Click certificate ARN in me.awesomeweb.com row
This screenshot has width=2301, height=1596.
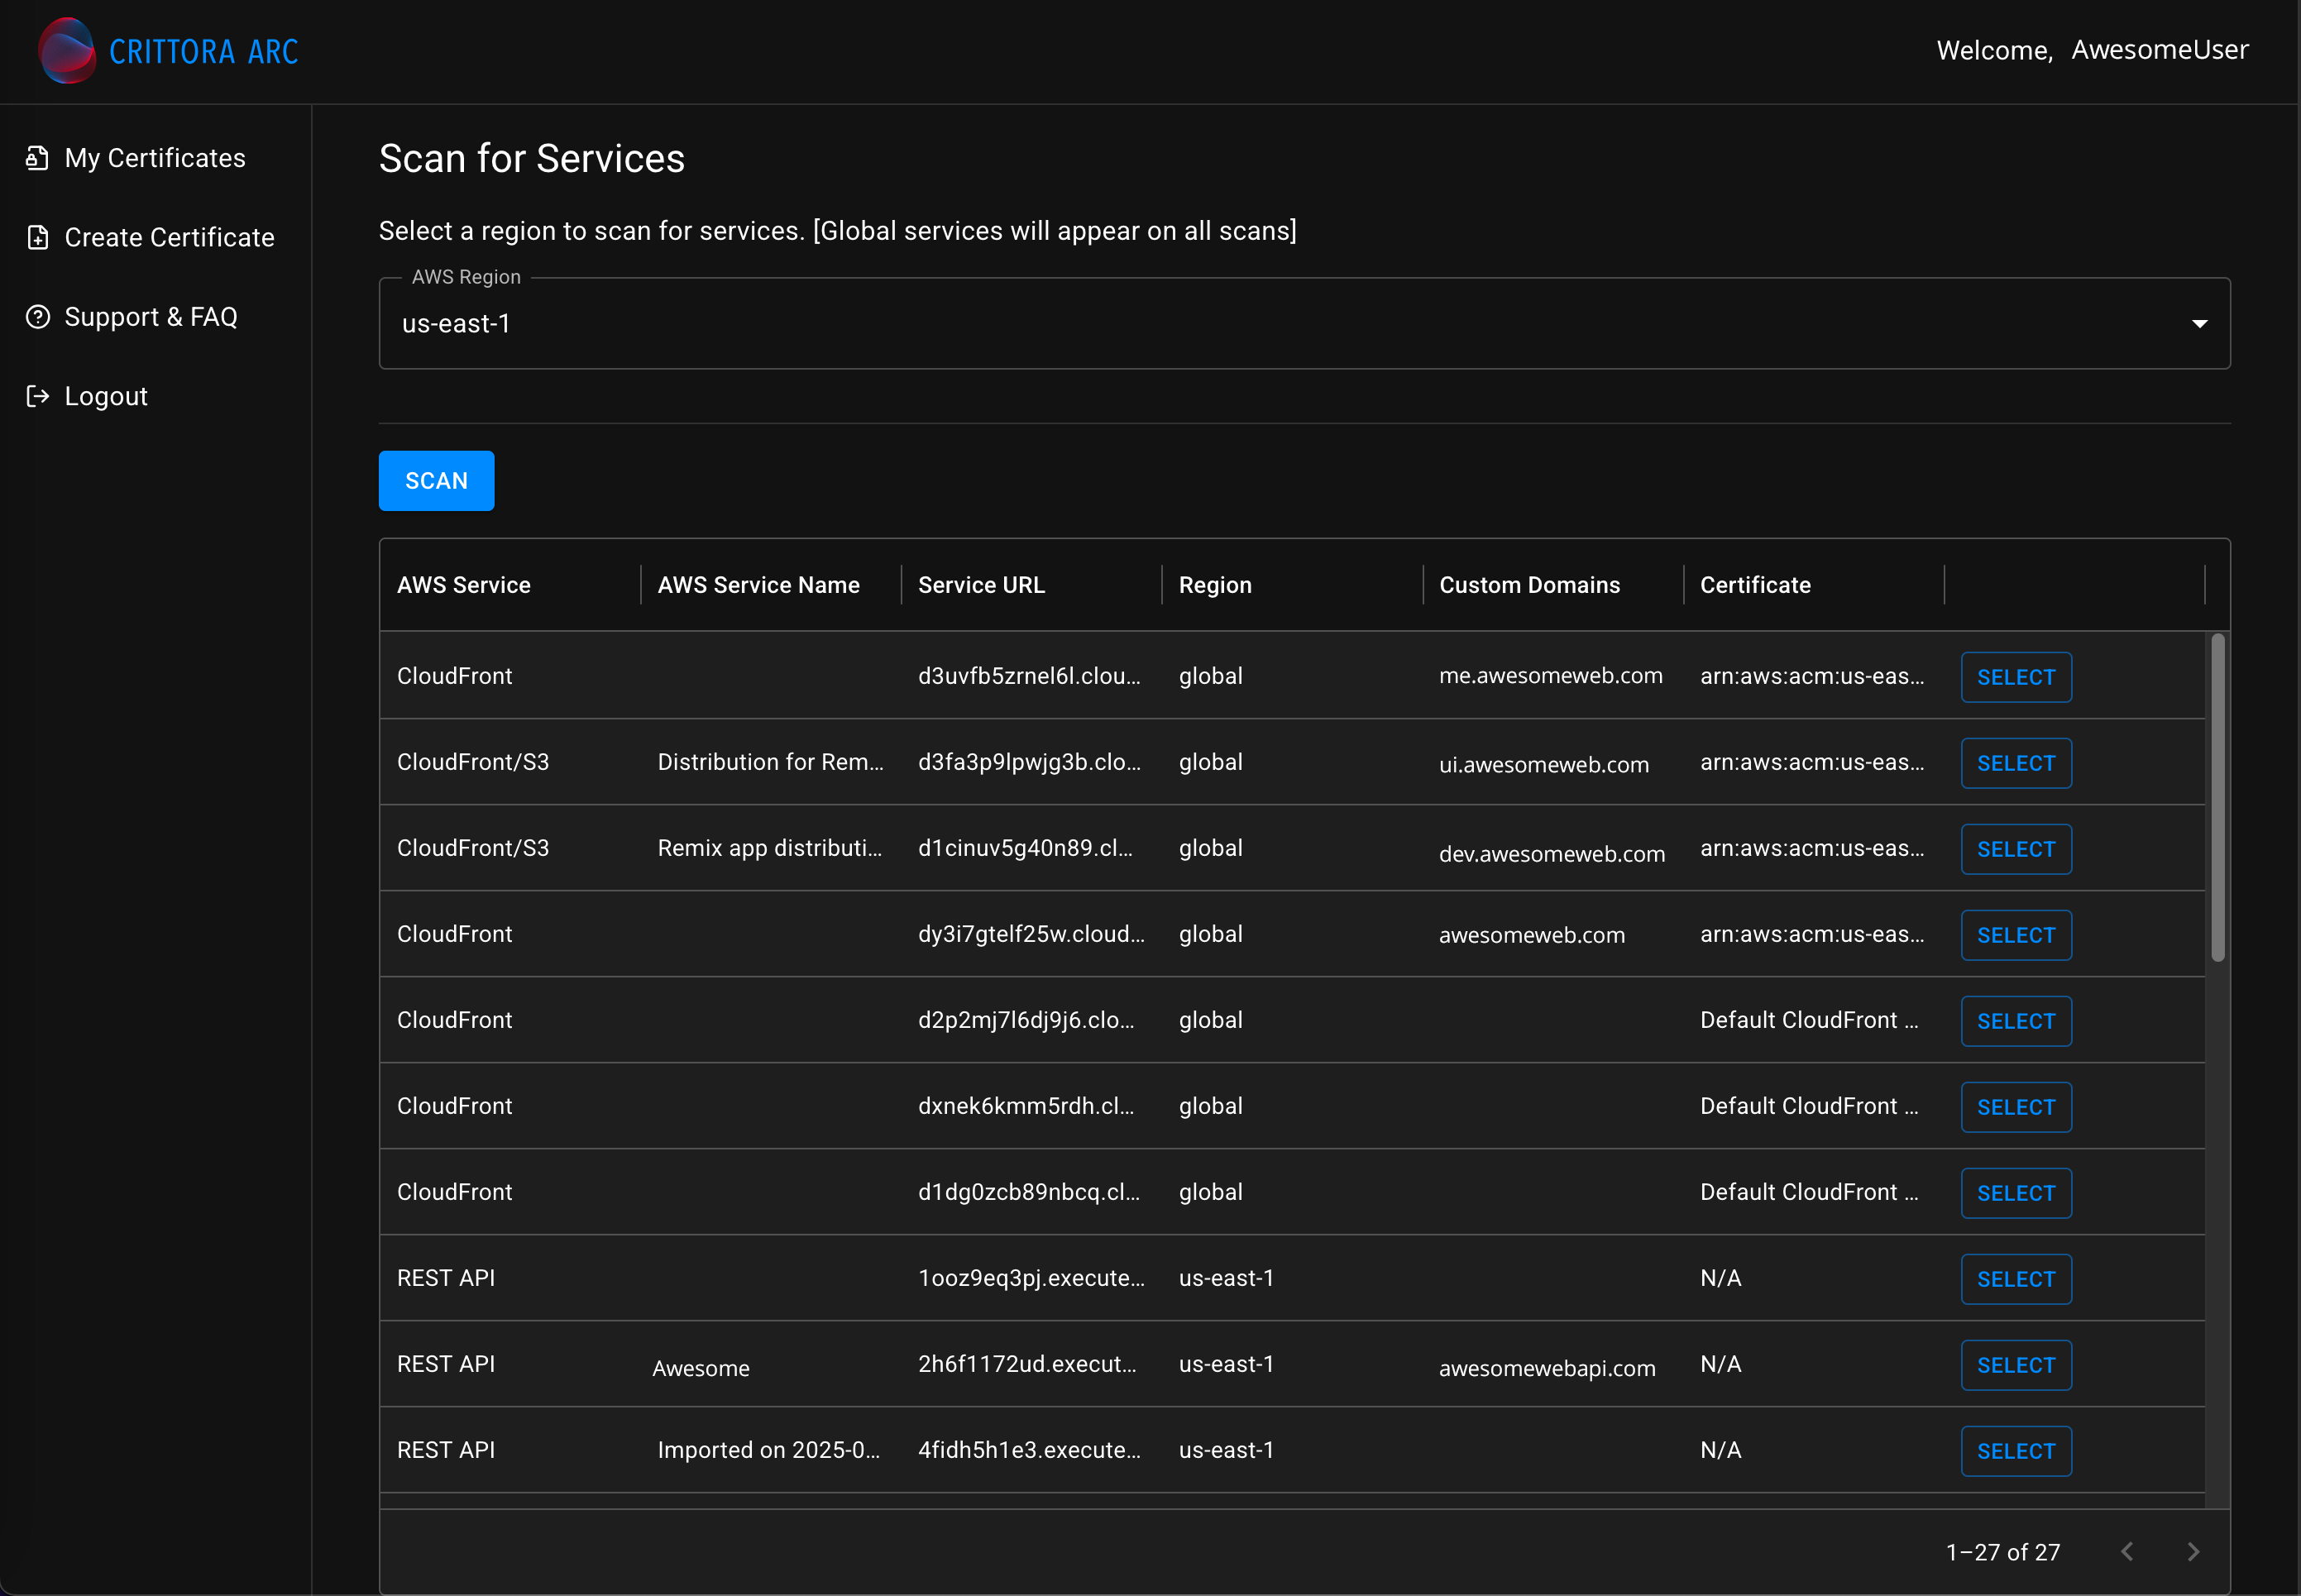point(1812,676)
